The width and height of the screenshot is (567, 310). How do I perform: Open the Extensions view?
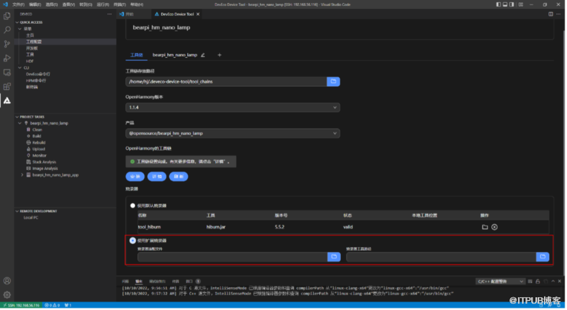pyautogui.click(x=7, y=87)
